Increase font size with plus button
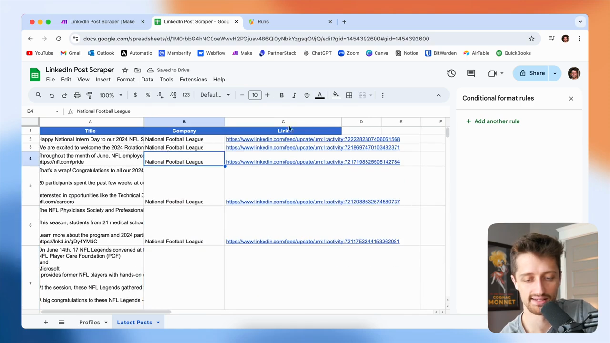Viewport: 610px width, 343px height. coord(267,95)
